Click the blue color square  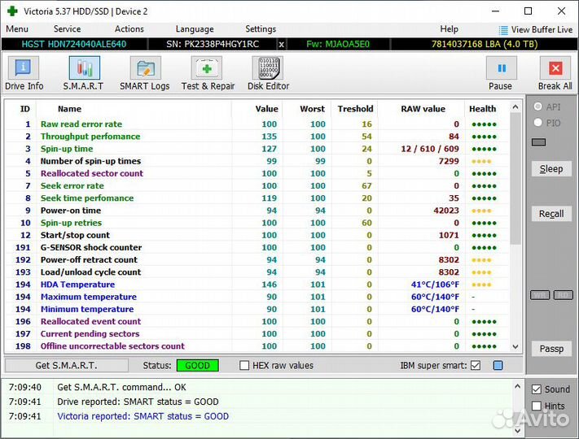(498, 366)
